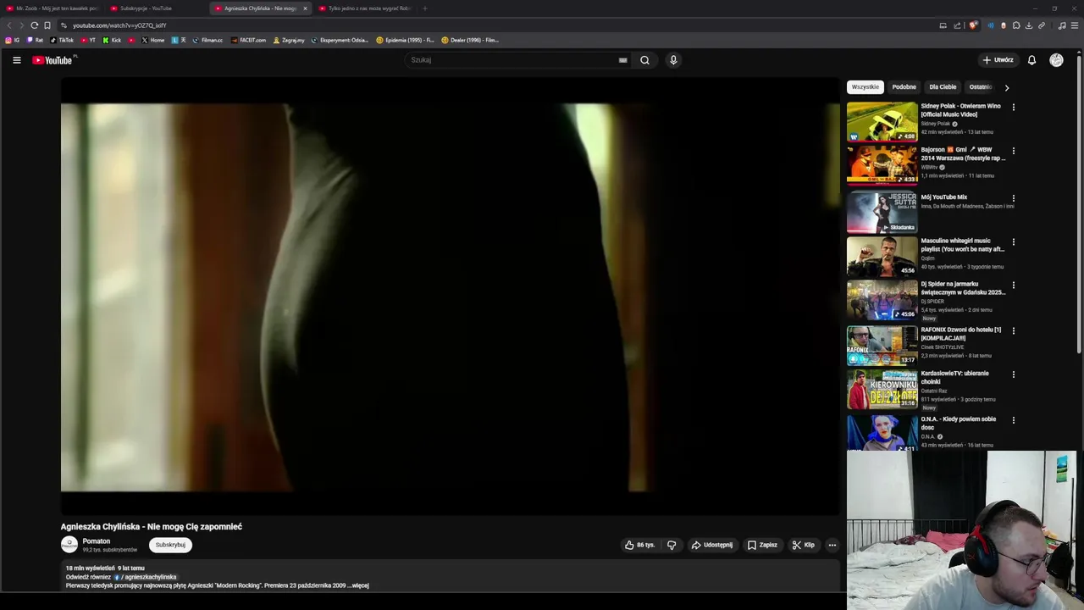1084x610 pixels.
Task: Subscribe with the Subskrybuj button
Action: 170,545
